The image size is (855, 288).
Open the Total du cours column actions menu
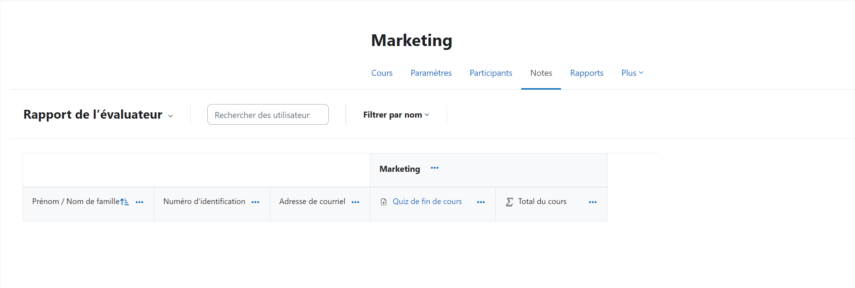[592, 202]
